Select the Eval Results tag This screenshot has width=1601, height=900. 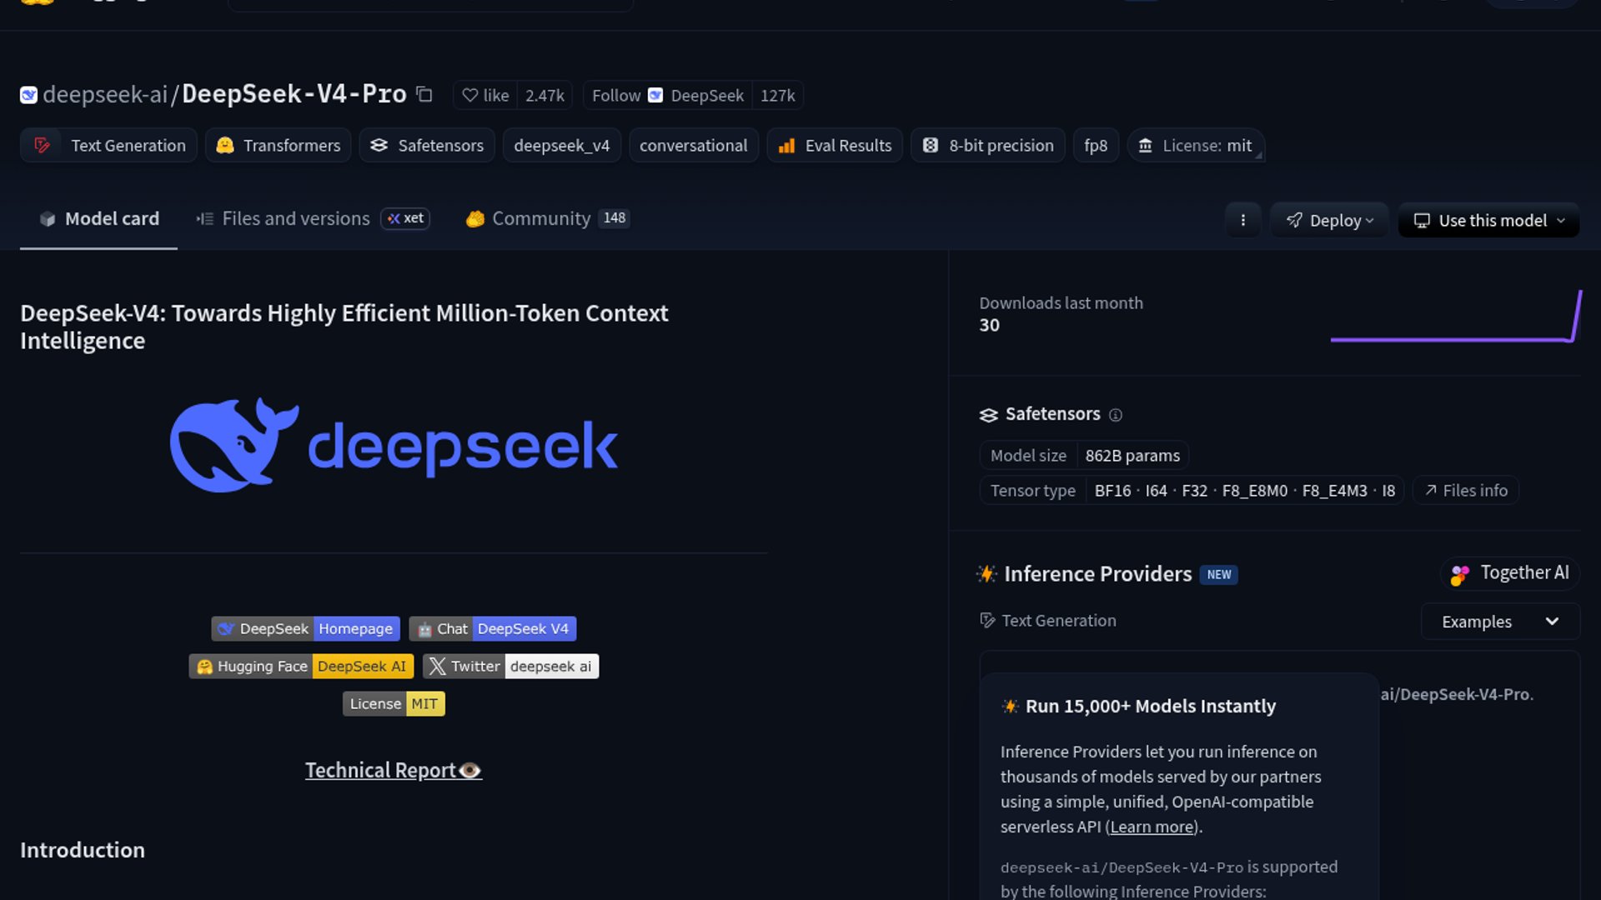click(835, 146)
